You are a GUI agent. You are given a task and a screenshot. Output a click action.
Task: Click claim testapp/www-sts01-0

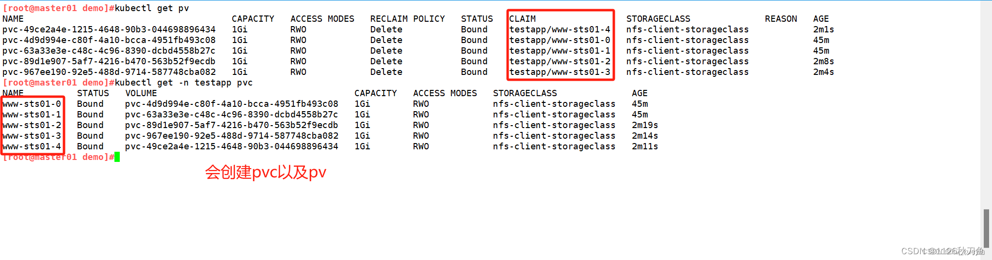click(x=560, y=40)
